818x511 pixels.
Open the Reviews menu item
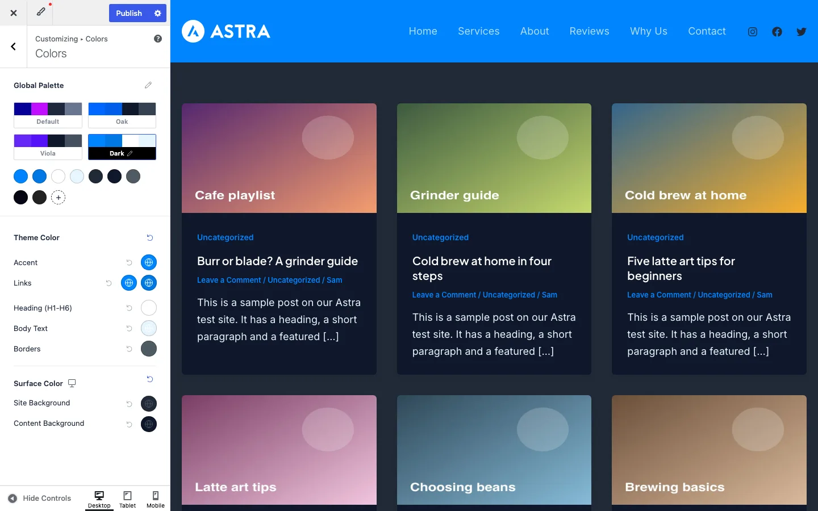(590, 31)
